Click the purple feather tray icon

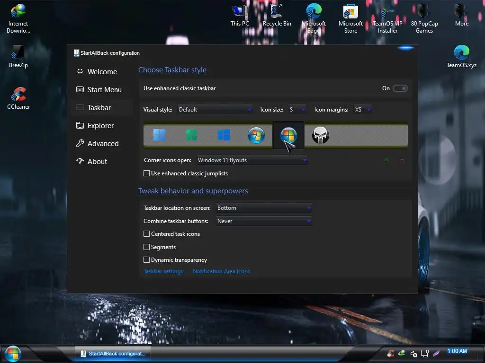click(436, 354)
